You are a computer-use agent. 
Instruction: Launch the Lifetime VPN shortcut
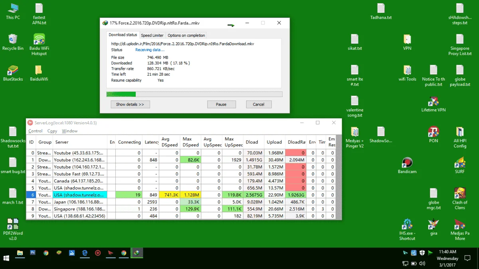point(433,104)
